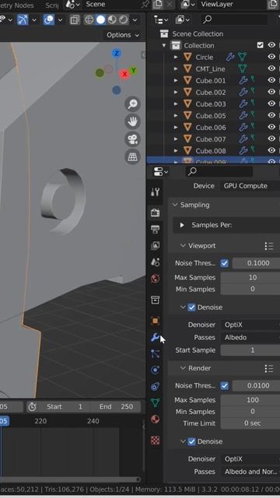Open the viewport Options dropdown
Viewport: 280px width, 498px height.
point(123,35)
